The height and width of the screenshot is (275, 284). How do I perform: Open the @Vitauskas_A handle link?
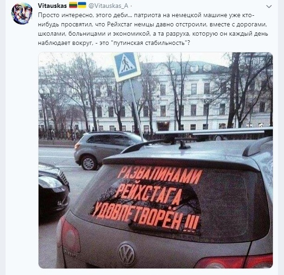(x=108, y=6)
